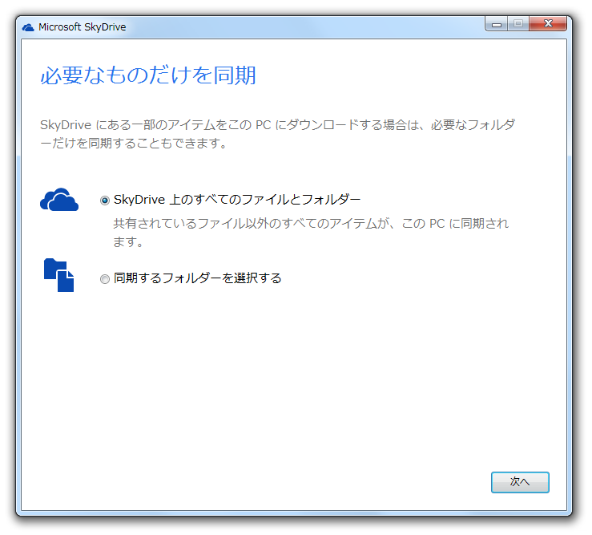The image size is (592, 535).
Task: Click the disabled maximize button
Action: tap(518, 24)
